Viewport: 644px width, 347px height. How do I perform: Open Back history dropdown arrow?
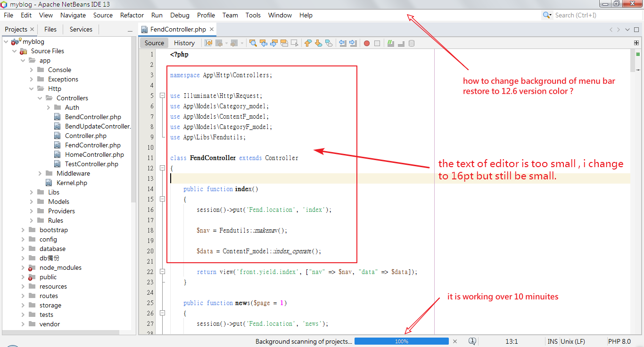point(226,43)
